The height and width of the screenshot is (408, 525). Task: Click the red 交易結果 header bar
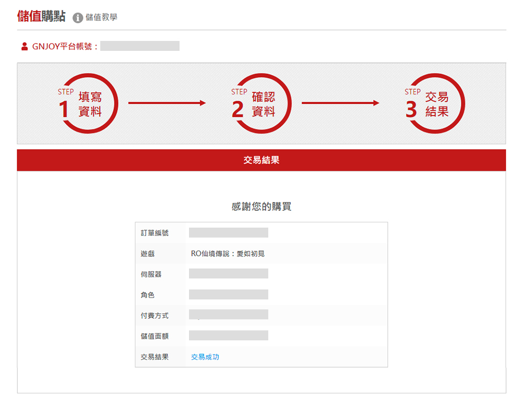click(x=261, y=160)
